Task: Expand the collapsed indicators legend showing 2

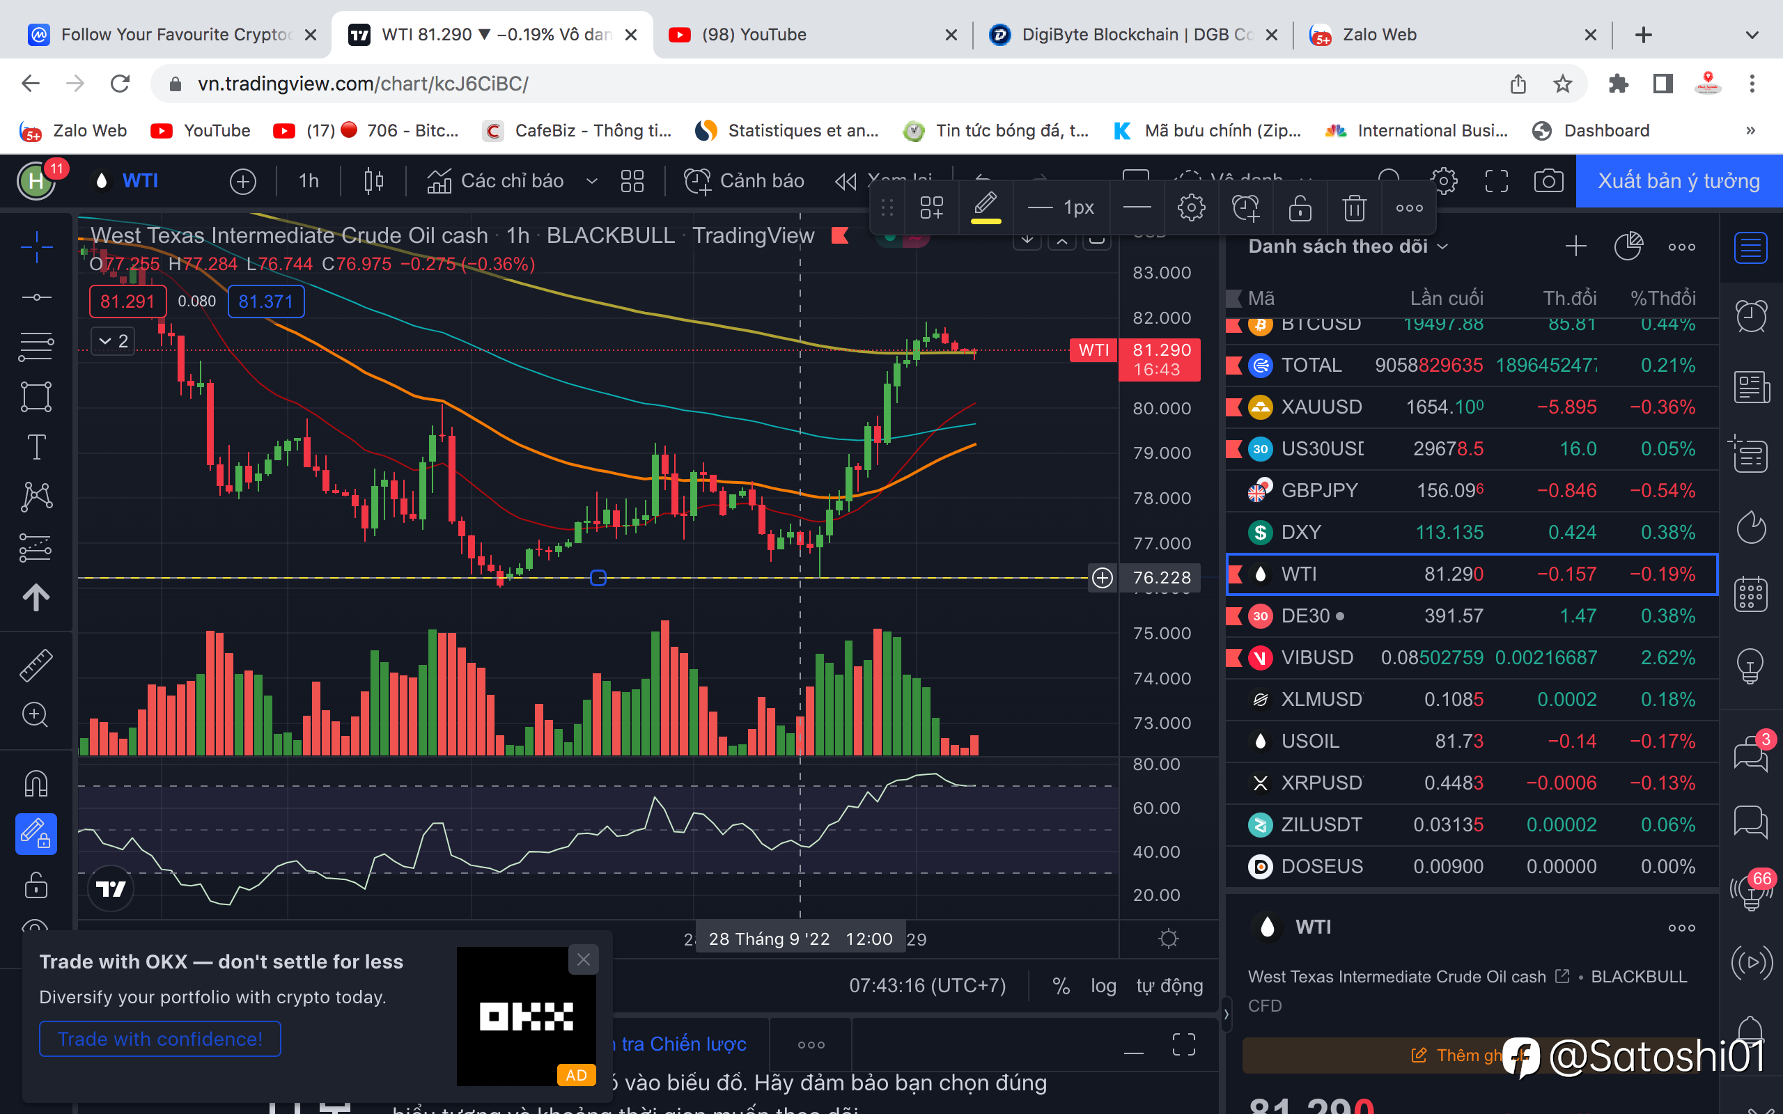Action: tap(113, 341)
